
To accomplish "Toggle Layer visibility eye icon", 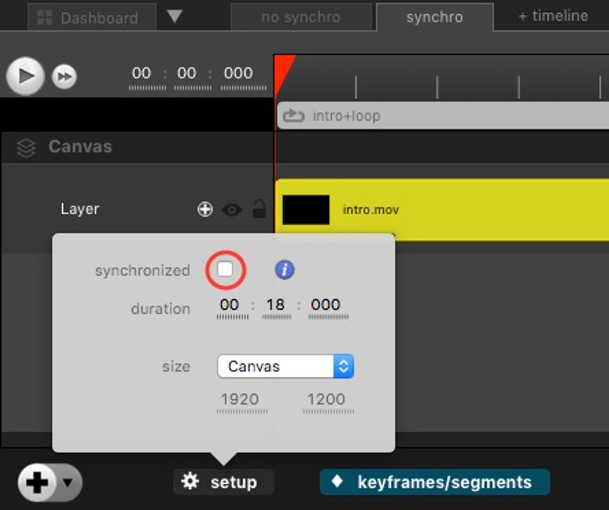I will pyautogui.click(x=232, y=210).
